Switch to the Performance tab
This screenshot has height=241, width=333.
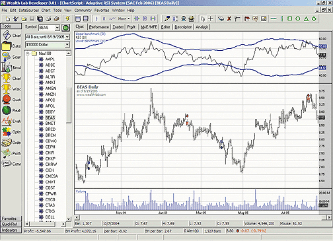[98, 27]
